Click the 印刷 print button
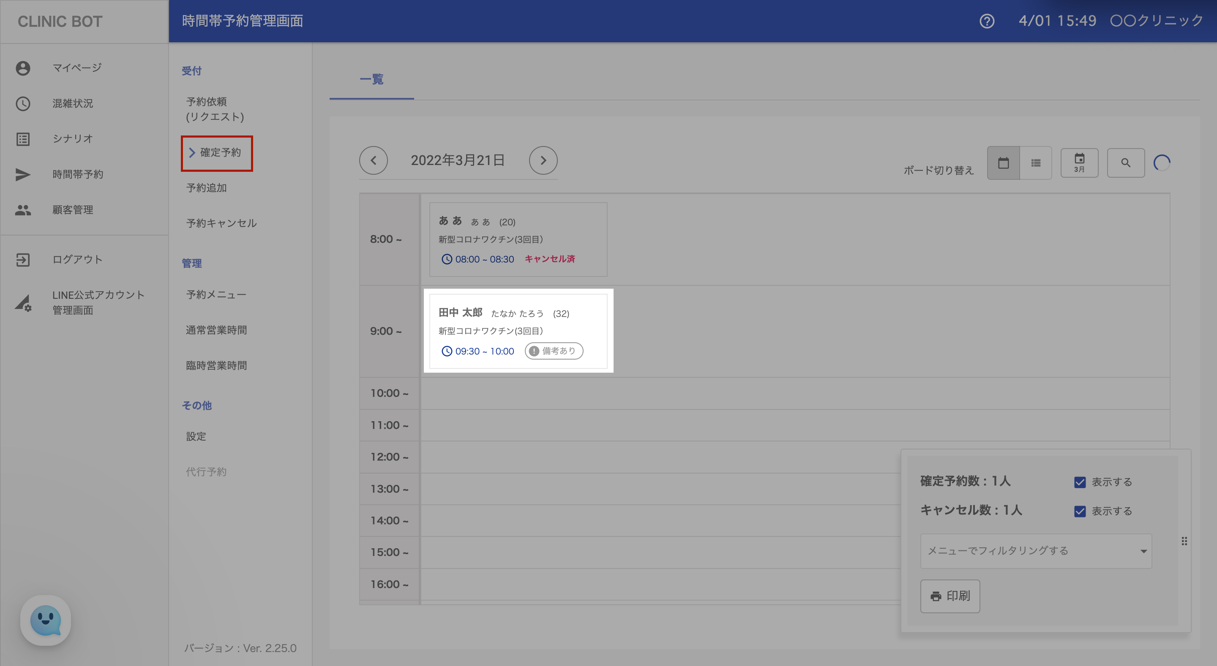The height and width of the screenshot is (666, 1217). [950, 596]
